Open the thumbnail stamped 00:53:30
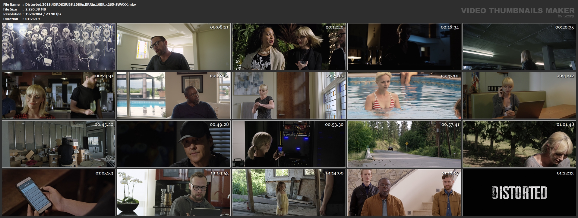 click(x=289, y=144)
